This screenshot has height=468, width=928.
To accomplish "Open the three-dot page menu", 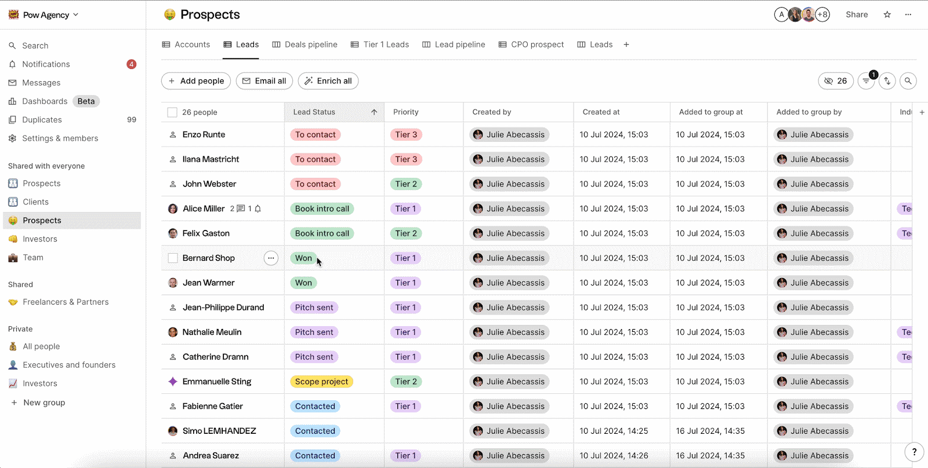I will pos(908,14).
